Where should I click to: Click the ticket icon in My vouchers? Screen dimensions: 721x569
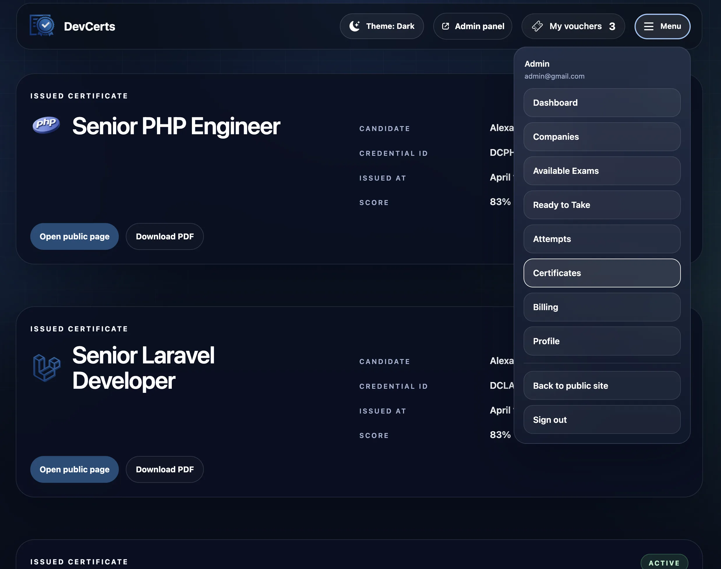click(538, 26)
